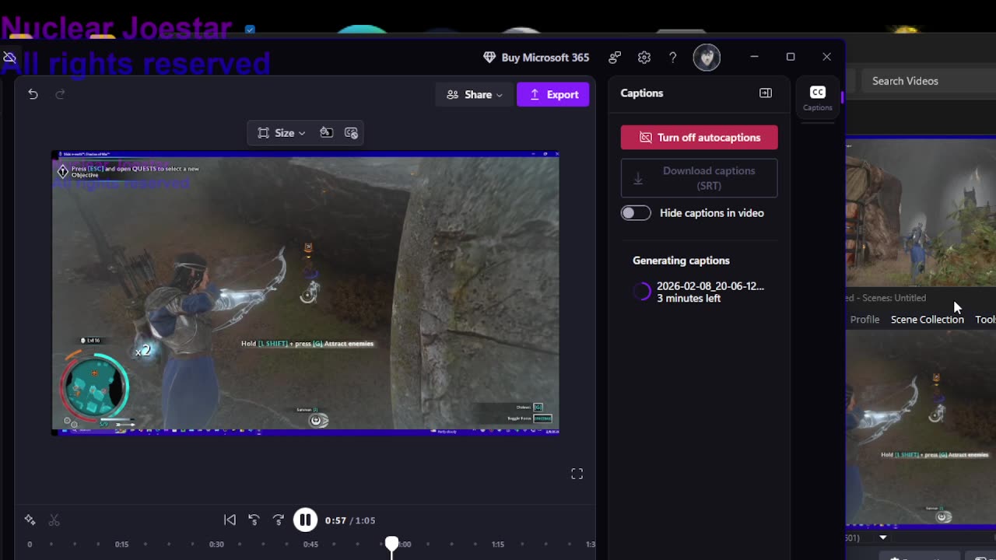996x560 pixels.
Task: Open Scene Collection menu in OBS window
Action: (x=927, y=320)
